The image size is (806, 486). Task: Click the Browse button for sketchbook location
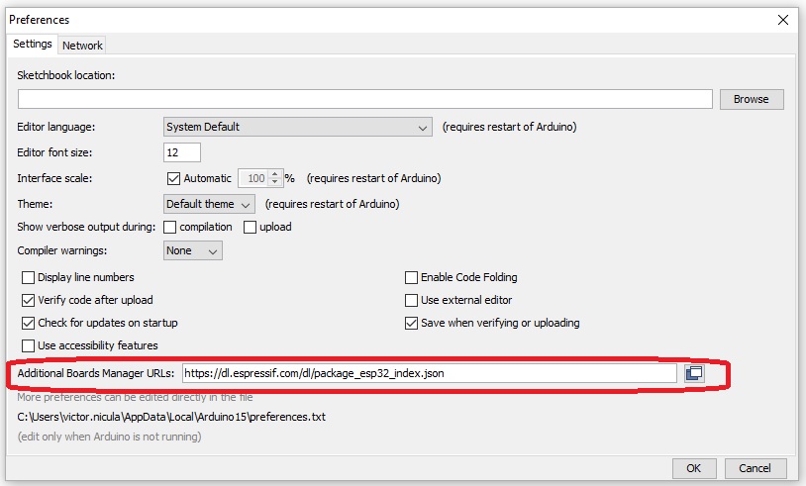[751, 99]
